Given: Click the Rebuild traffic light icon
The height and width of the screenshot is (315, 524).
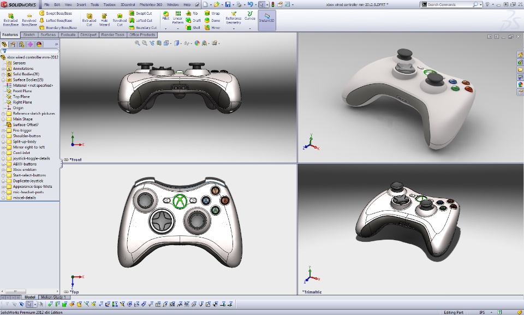Looking at the screenshot, I should coord(273,4).
